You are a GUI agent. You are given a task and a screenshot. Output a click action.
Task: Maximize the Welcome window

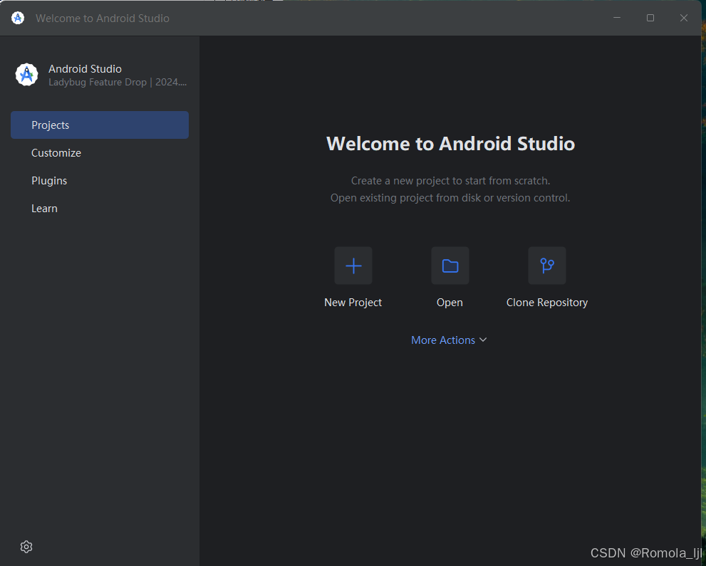pyautogui.click(x=650, y=18)
